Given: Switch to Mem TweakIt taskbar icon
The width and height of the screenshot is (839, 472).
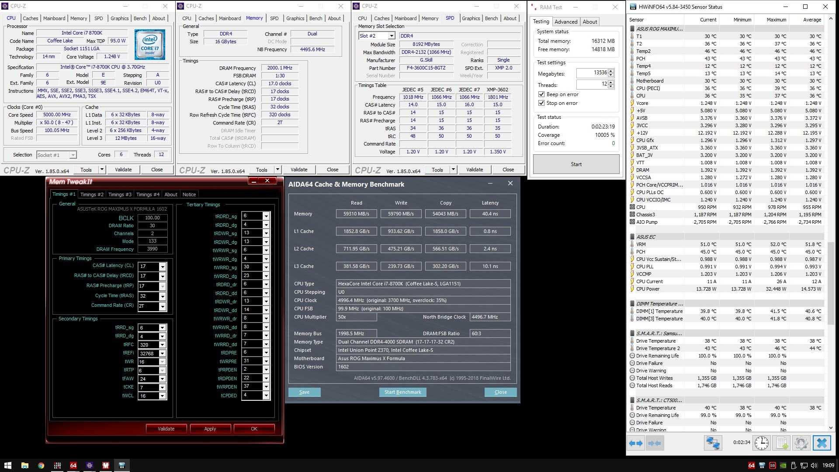Looking at the screenshot, I should [105, 465].
